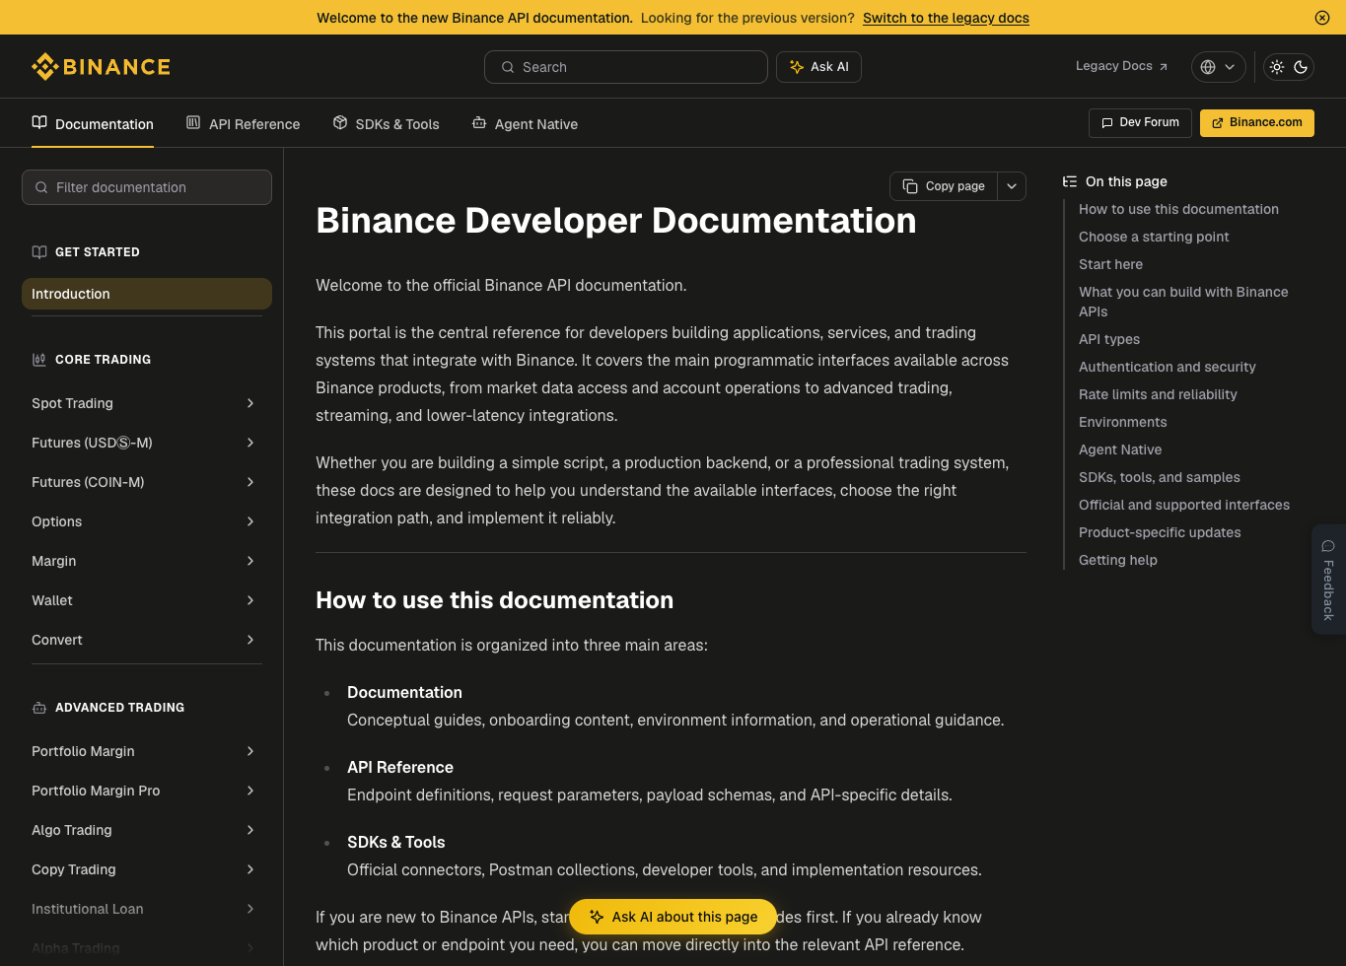Open the Dev Forum button
The image size is (1346, 966).
[x=1140, y=123]
